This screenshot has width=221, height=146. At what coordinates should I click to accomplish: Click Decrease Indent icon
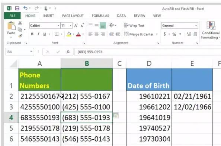pos(112,34)
